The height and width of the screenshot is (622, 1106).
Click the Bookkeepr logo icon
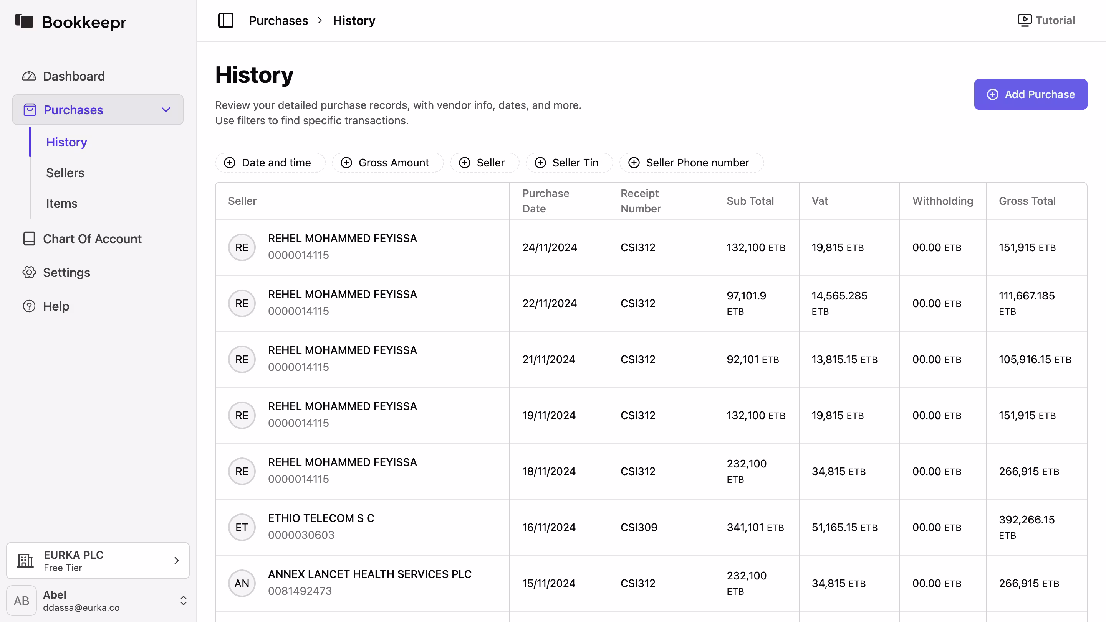25,21
